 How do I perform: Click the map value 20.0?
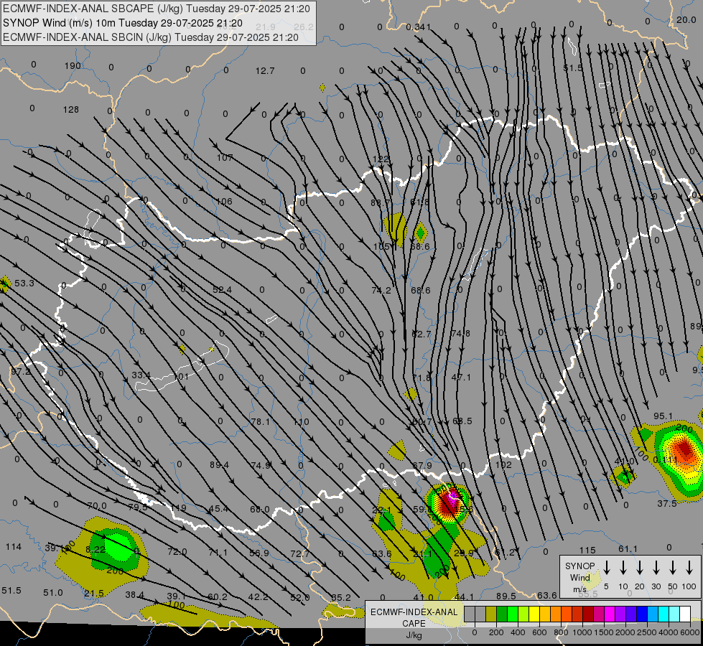(x=686, y=19)
